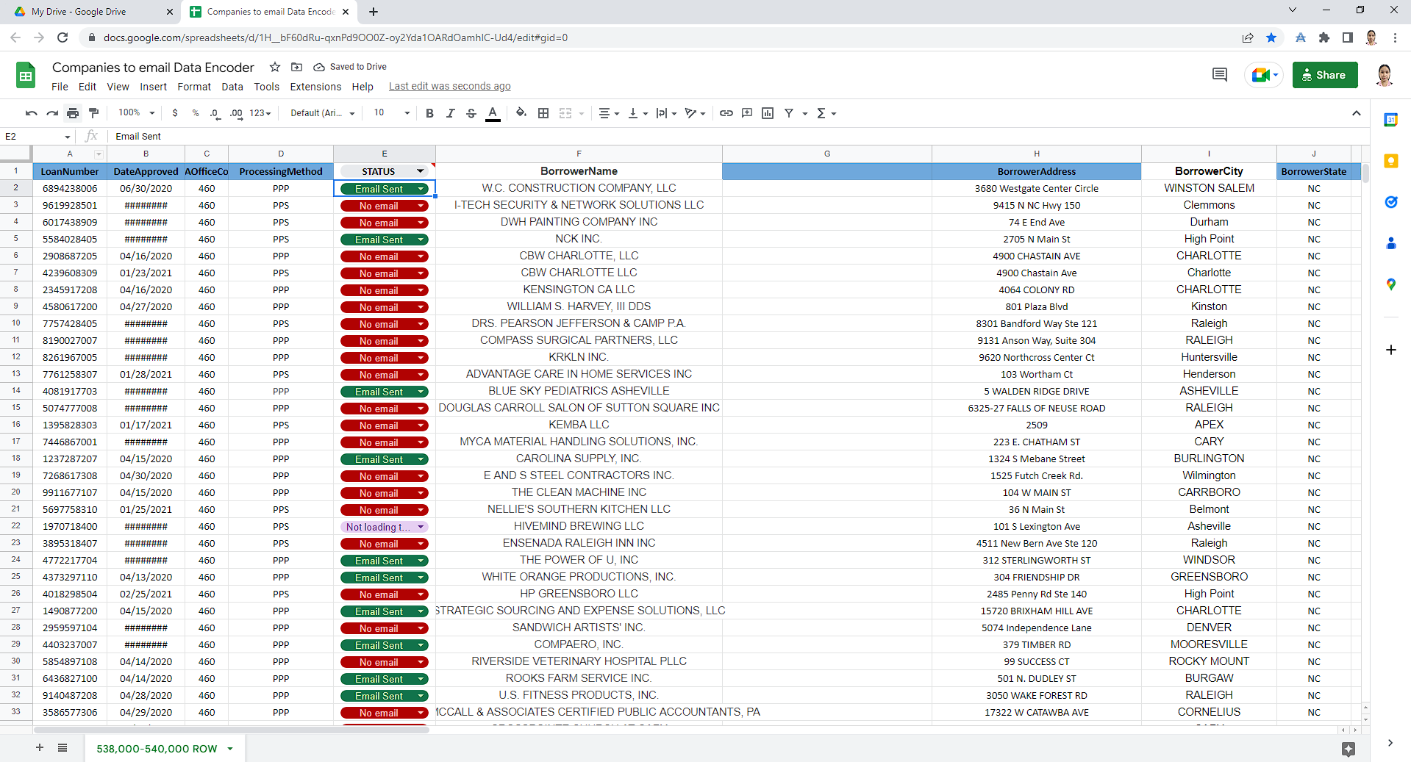Open the Default font family dropdown
This screenshot has height=762, width=1411.
pos(323,113)
